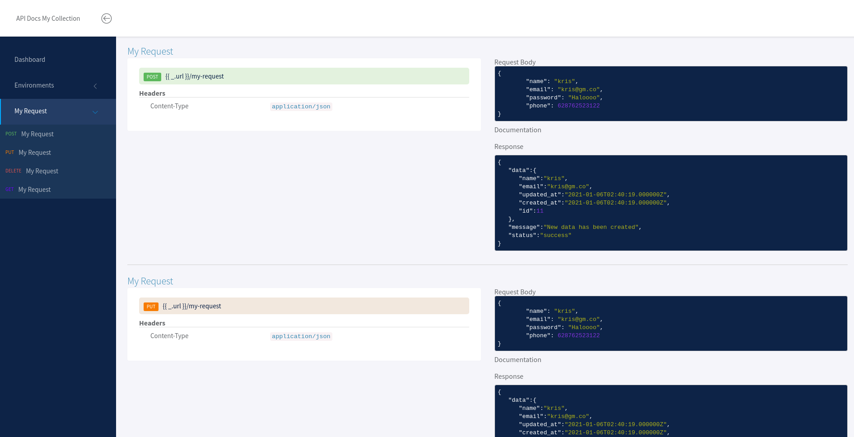Click the My Request group chevron

95,112
